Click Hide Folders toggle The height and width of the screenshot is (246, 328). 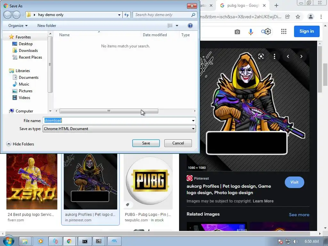pyautogui.click(x=20, y=144)
